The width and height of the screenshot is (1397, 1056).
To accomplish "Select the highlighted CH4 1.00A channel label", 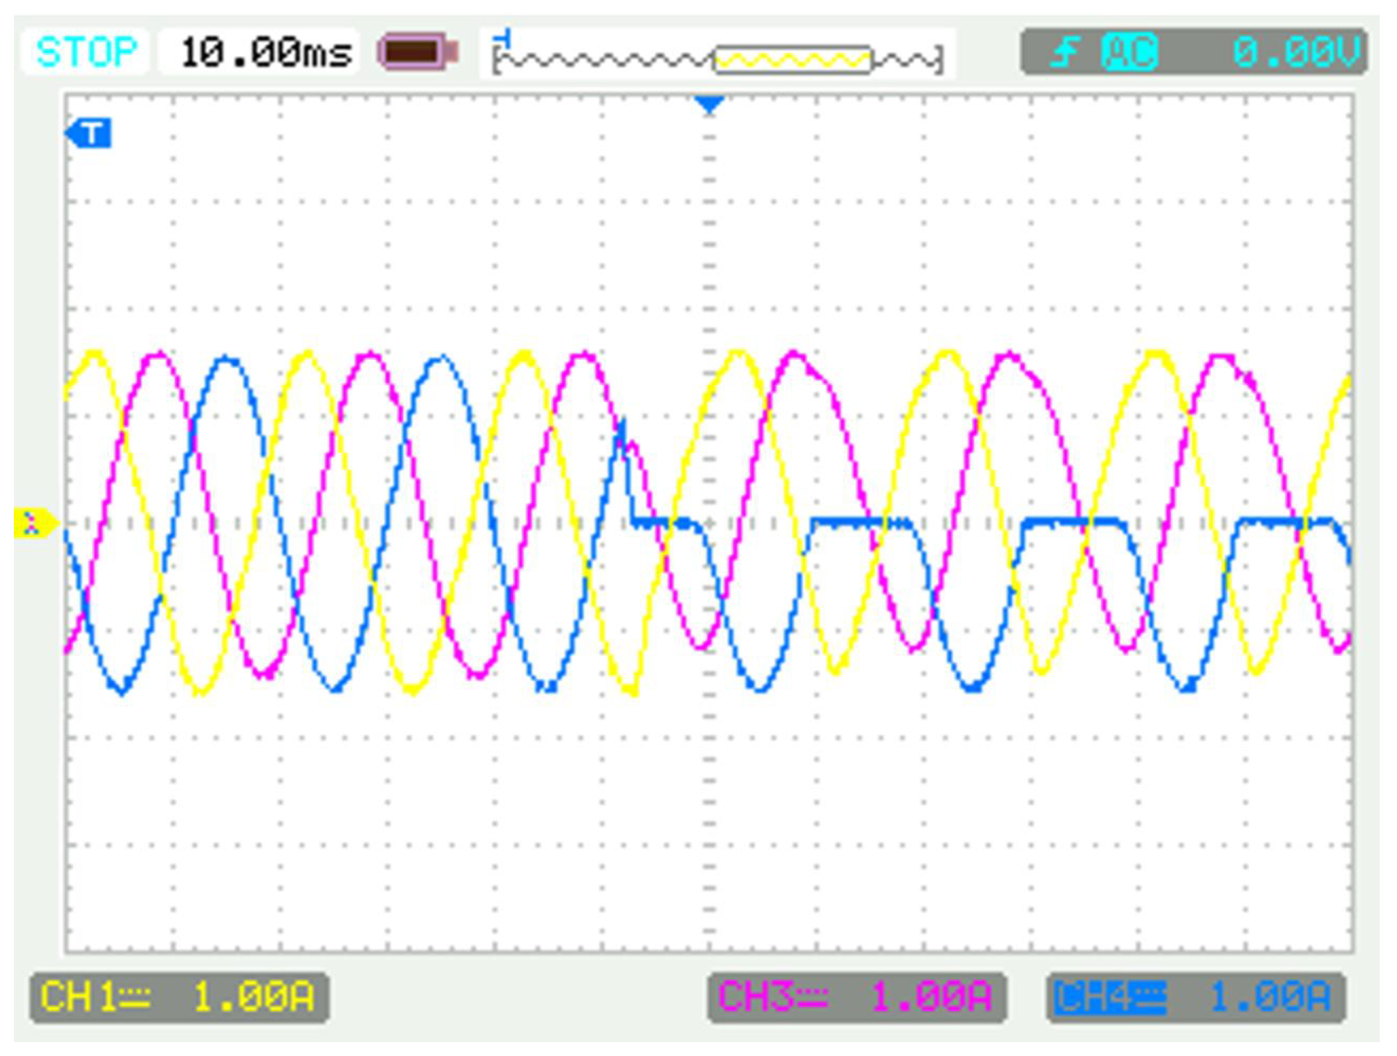I will [1194, 997].
